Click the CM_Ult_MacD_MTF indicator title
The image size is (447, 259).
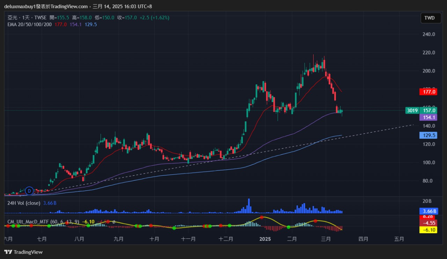[x=28, y=222]
